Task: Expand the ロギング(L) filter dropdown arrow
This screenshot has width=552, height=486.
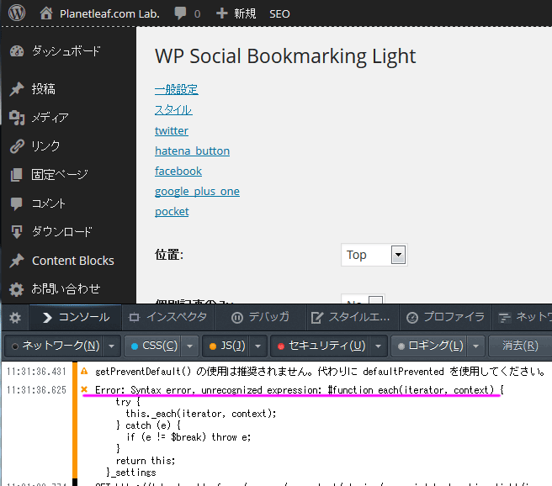Action: coord(476,346)
